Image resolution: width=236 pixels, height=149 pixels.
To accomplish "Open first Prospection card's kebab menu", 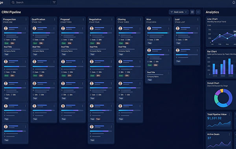I will (25, 28).
